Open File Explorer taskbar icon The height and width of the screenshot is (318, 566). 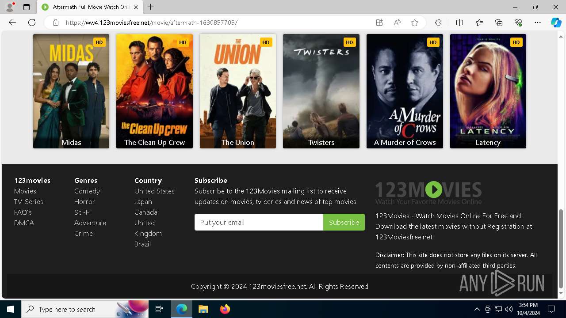(203, 309)
